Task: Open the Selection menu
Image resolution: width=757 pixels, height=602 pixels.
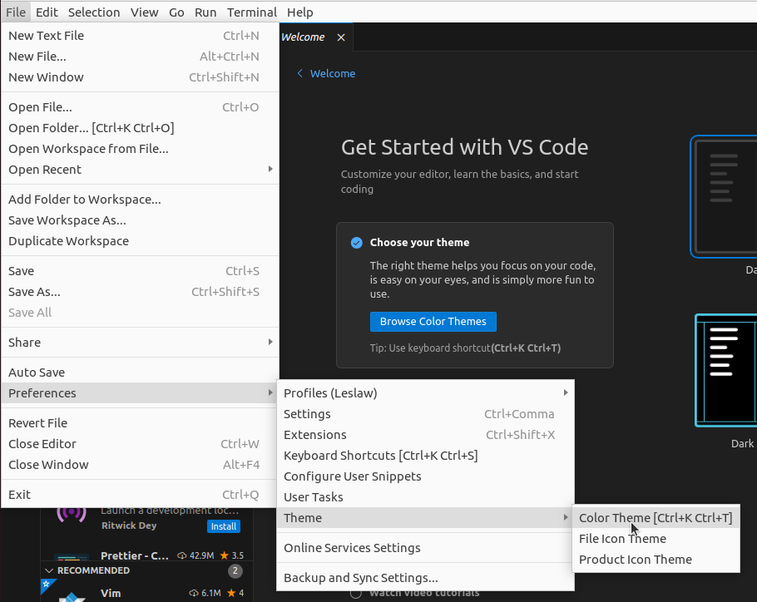Action: (94, 12)
